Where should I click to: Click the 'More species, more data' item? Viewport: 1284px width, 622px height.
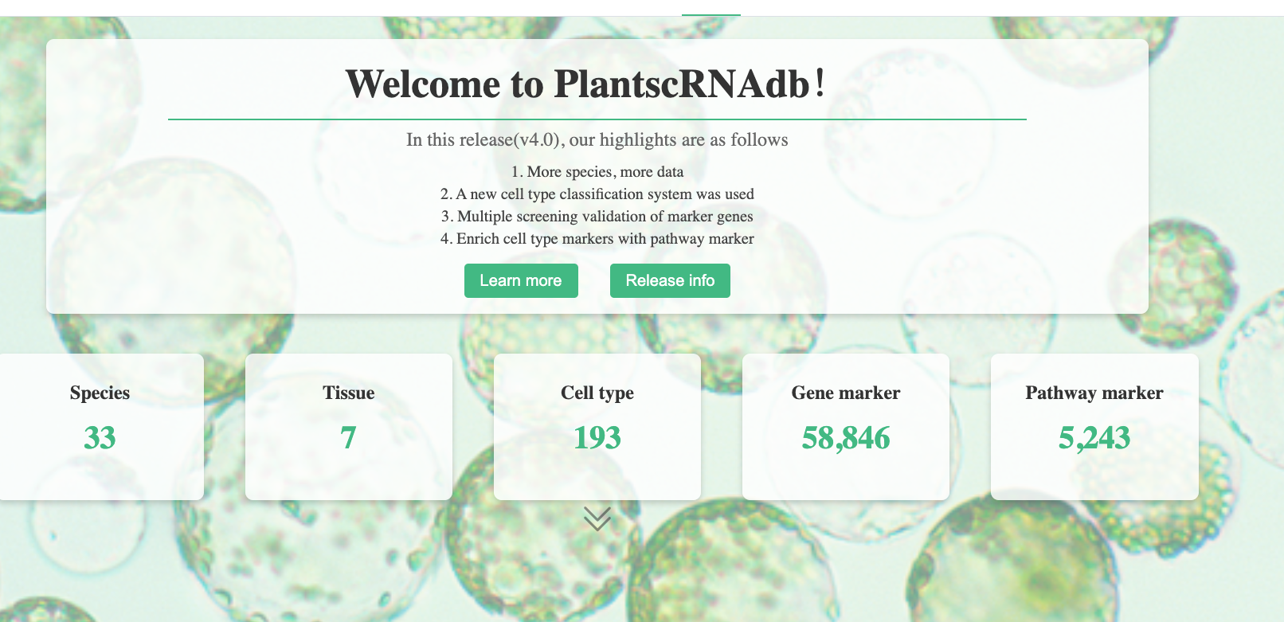(x=597, y=172)
